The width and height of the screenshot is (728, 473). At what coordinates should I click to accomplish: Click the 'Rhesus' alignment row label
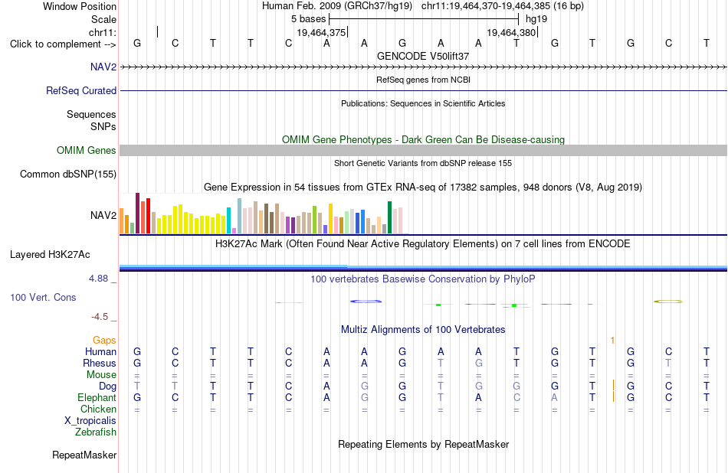pyautogui.click(x=100, y=363)
